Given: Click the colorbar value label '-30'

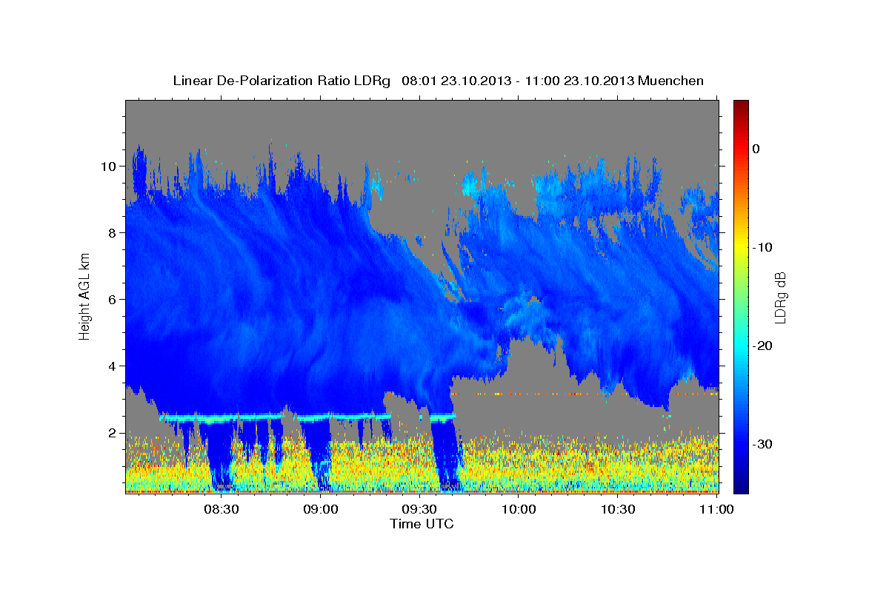Looking at the screenshot, I should click(763, 444).
